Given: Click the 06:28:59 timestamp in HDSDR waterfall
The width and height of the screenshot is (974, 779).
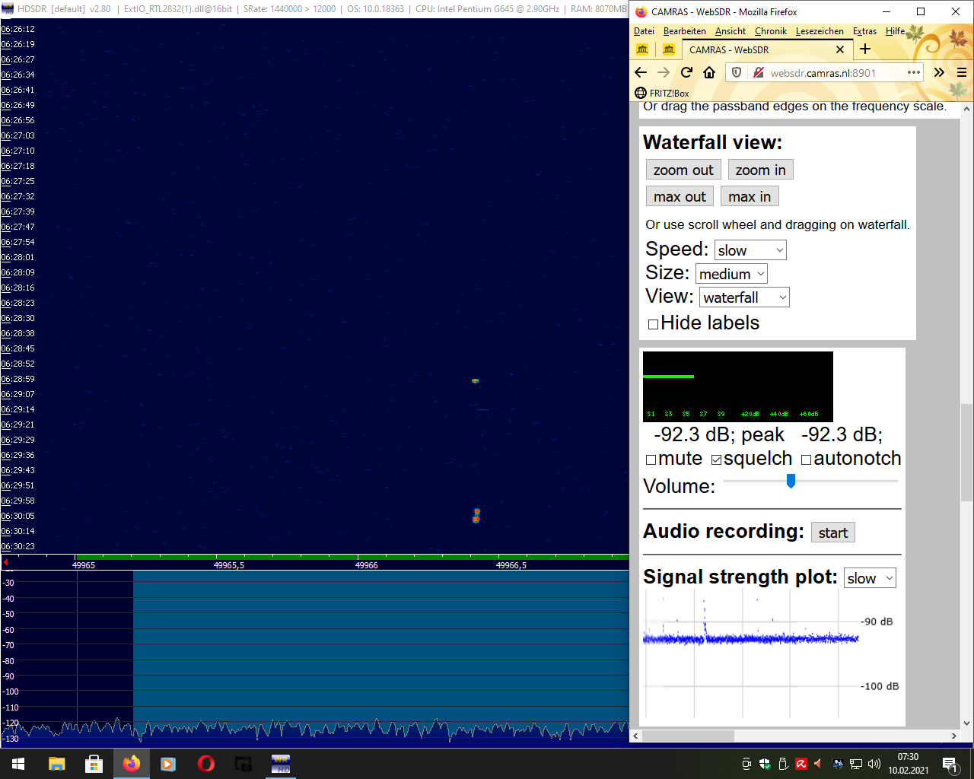Looking at the screenshot, I should tap(18, 379).
